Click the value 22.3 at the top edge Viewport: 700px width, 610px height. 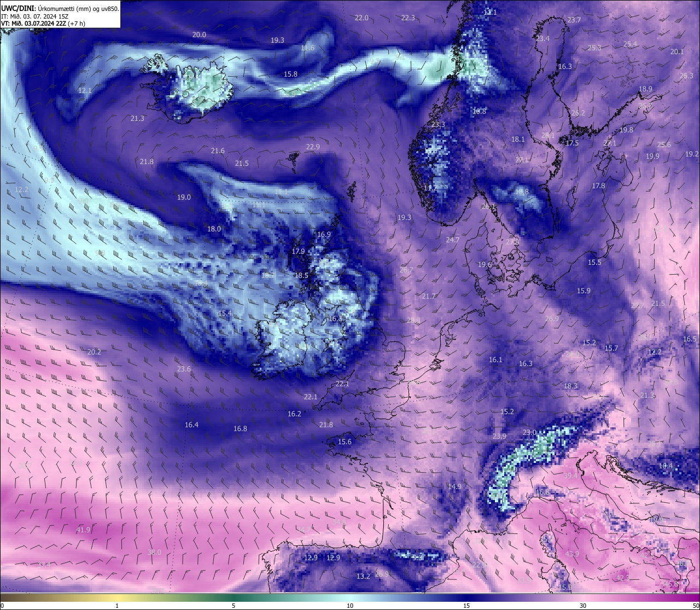(408, 18)
